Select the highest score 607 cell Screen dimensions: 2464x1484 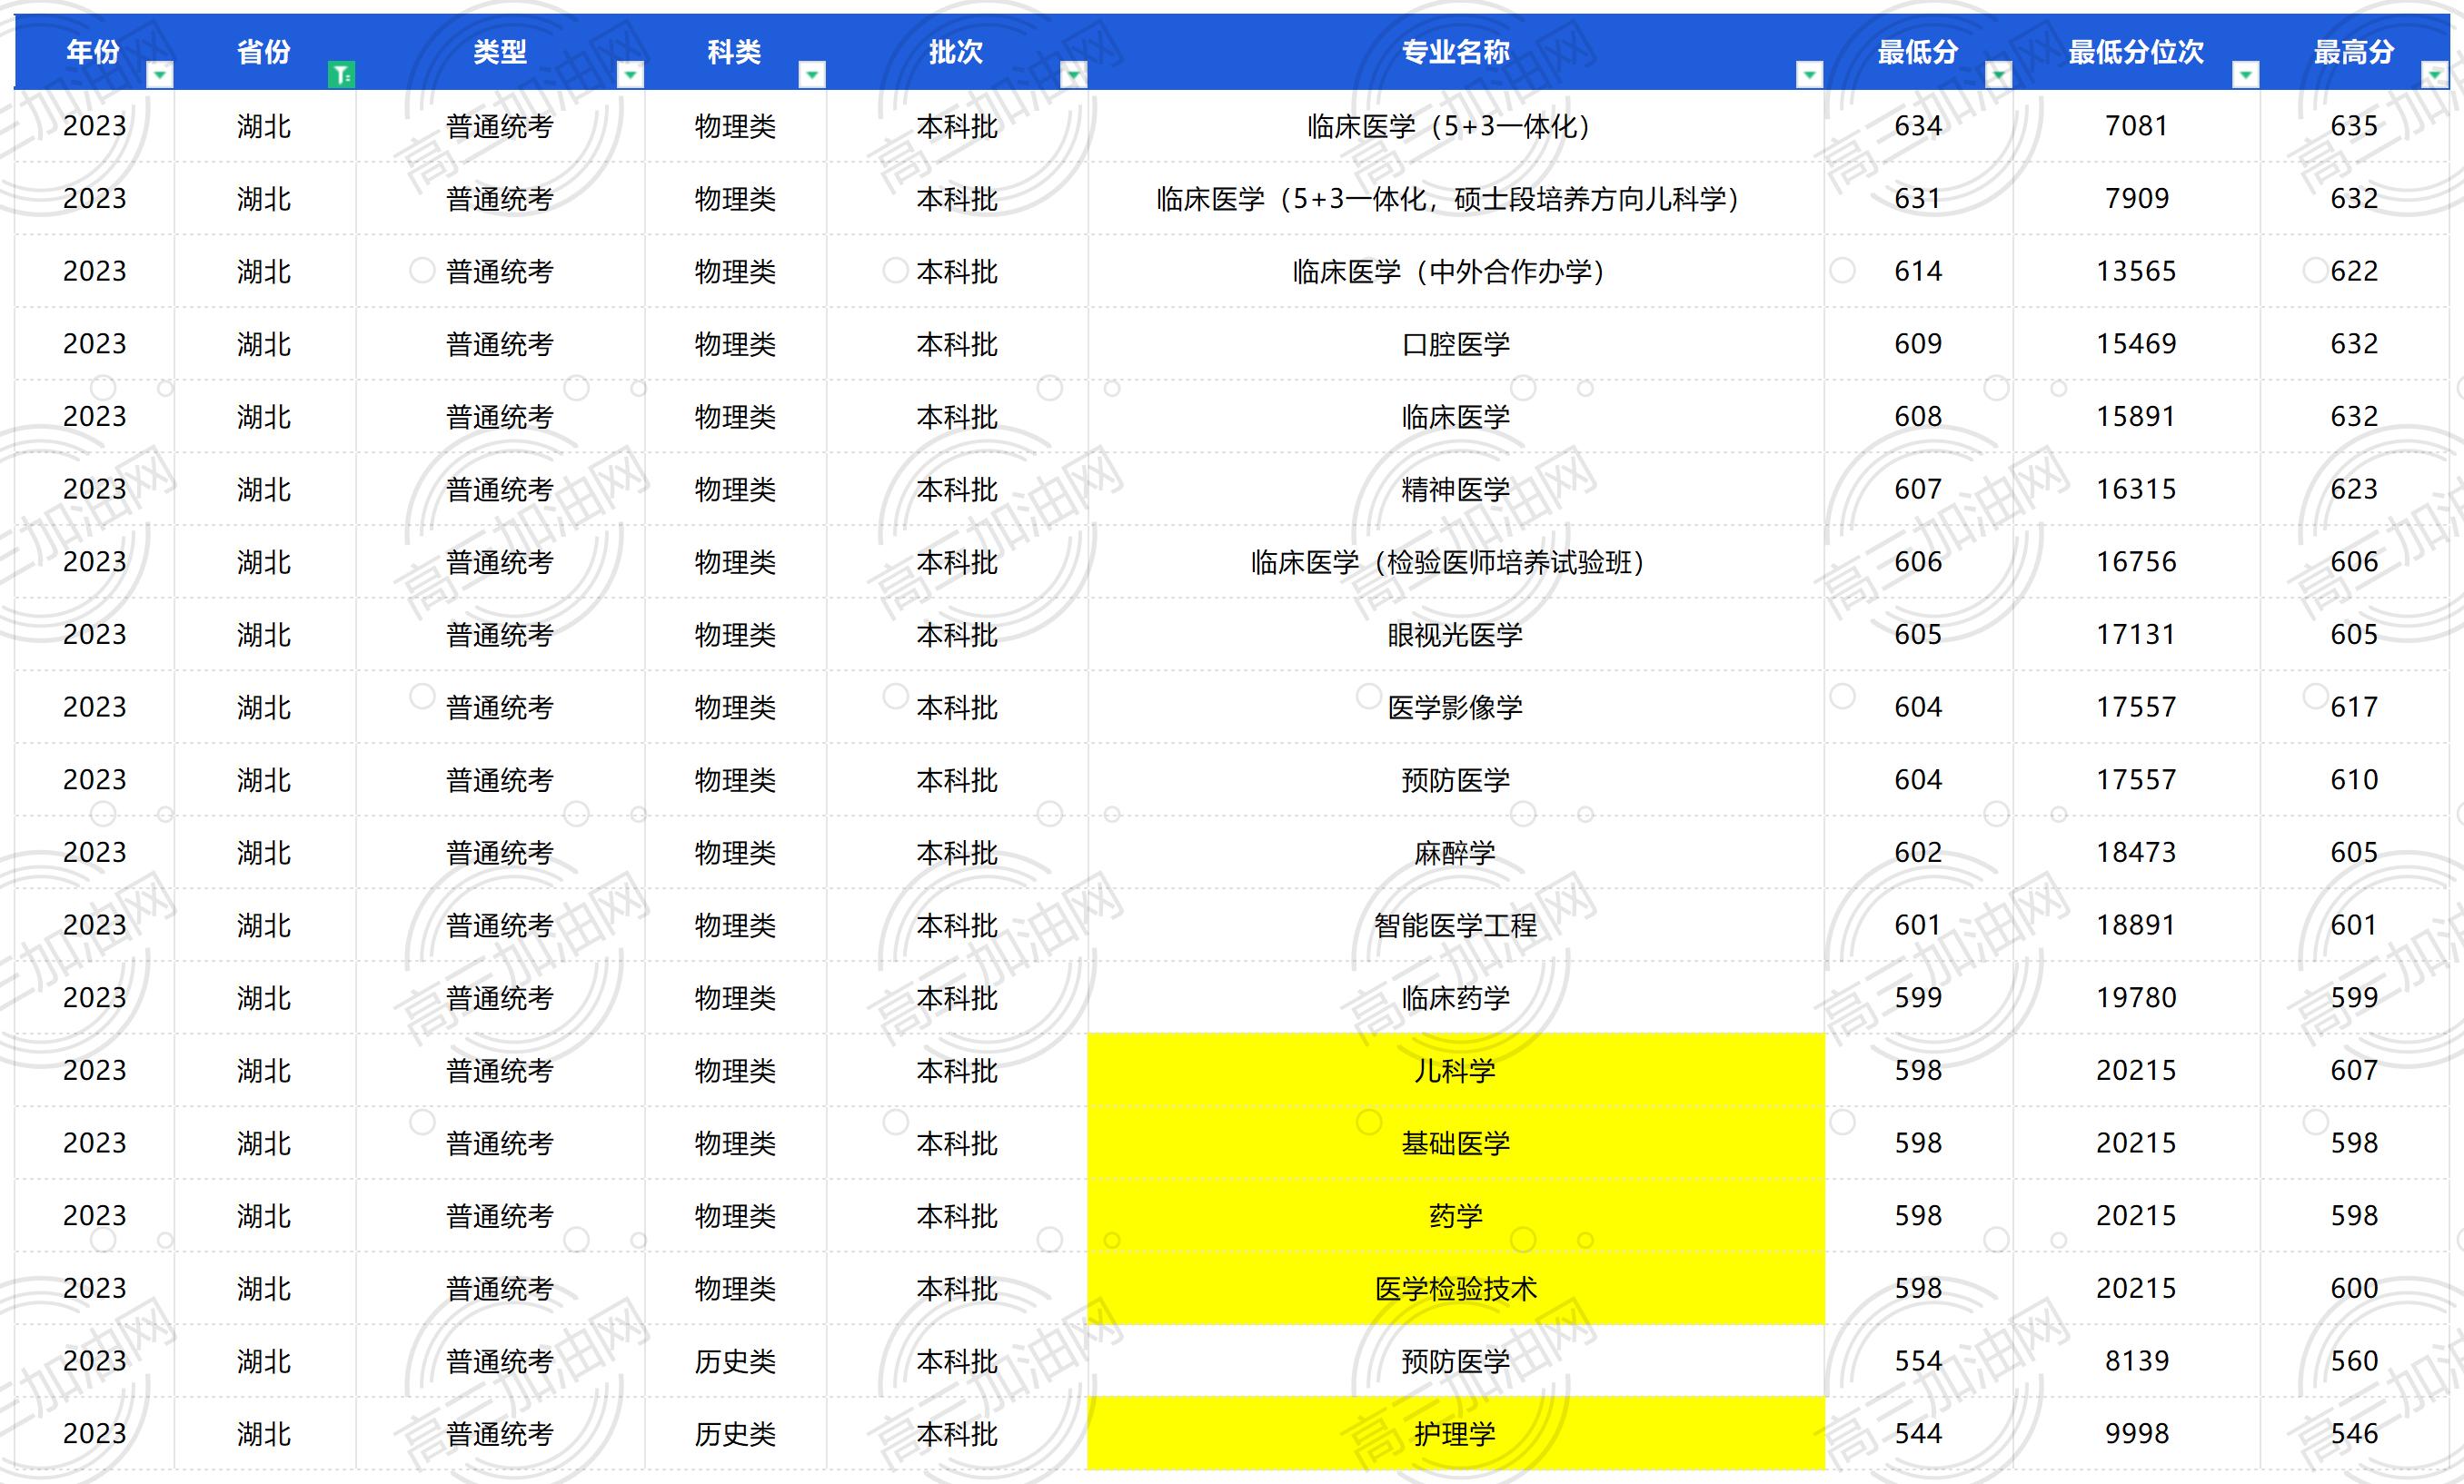(2354, 1070)
